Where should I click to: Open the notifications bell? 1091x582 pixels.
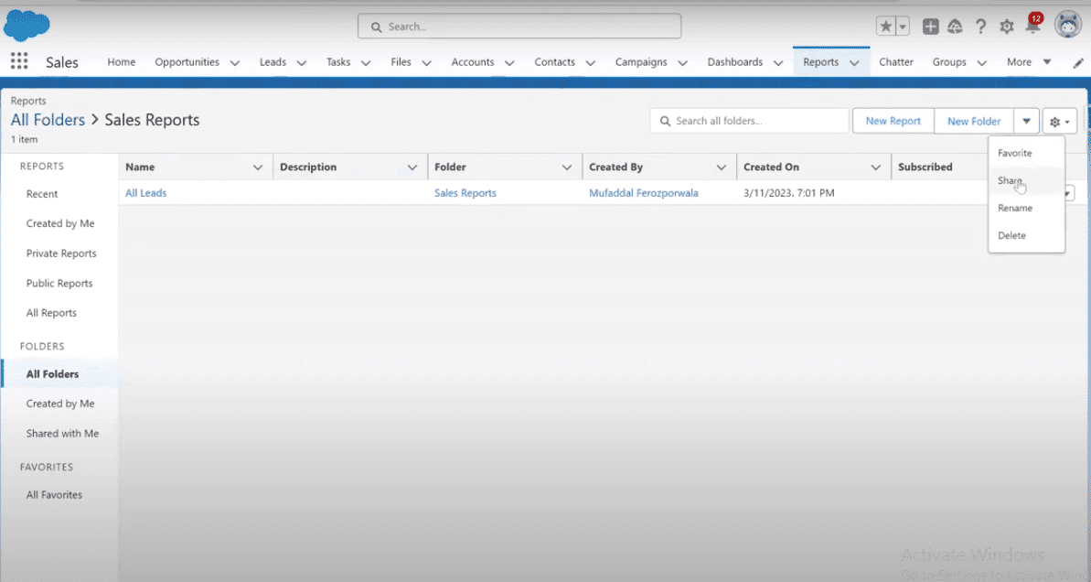[x=1033, y=25]
